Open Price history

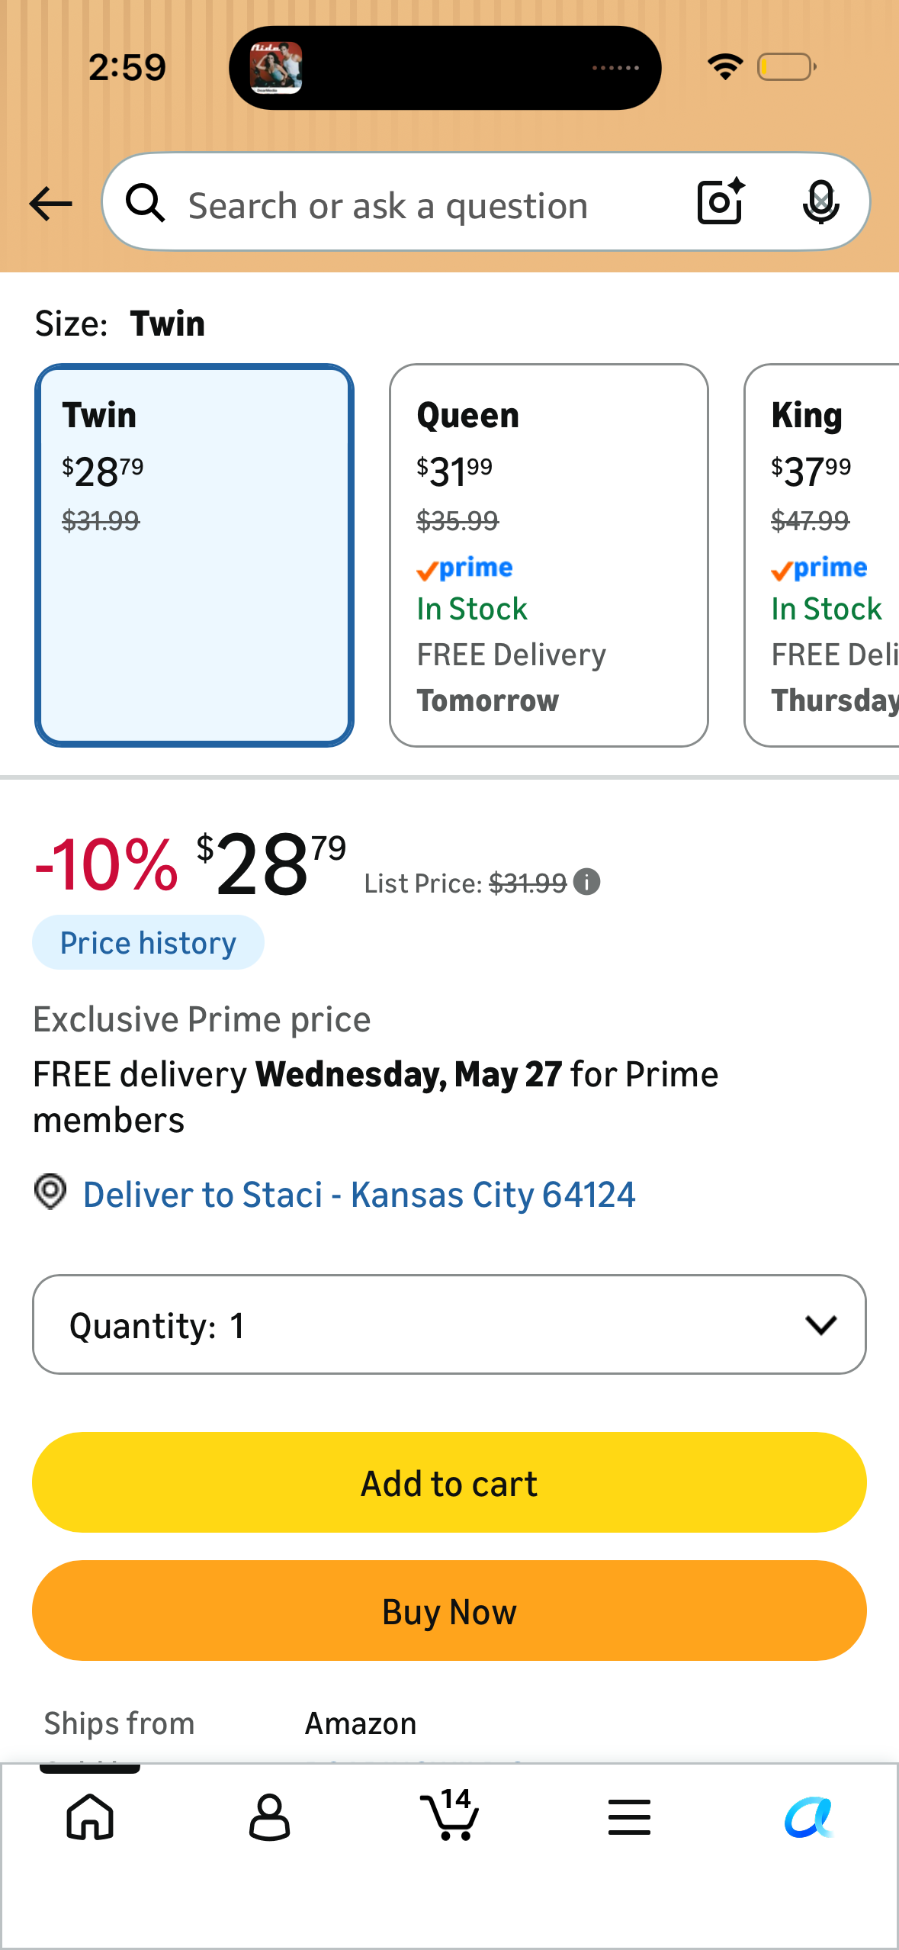148,943
